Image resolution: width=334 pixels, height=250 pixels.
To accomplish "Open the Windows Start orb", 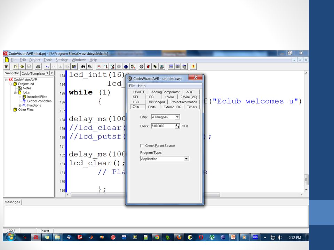I will pos(10,236).
